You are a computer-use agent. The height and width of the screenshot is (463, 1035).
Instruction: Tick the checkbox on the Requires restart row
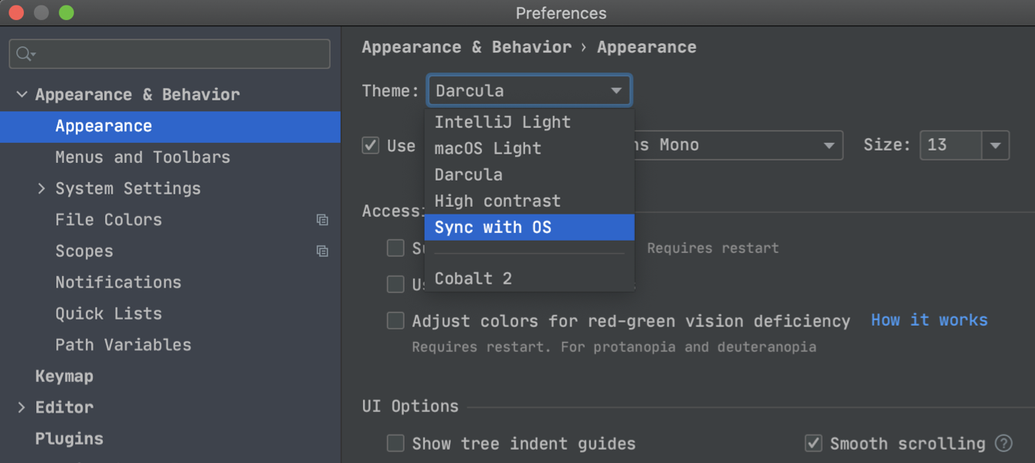point(395,248)
